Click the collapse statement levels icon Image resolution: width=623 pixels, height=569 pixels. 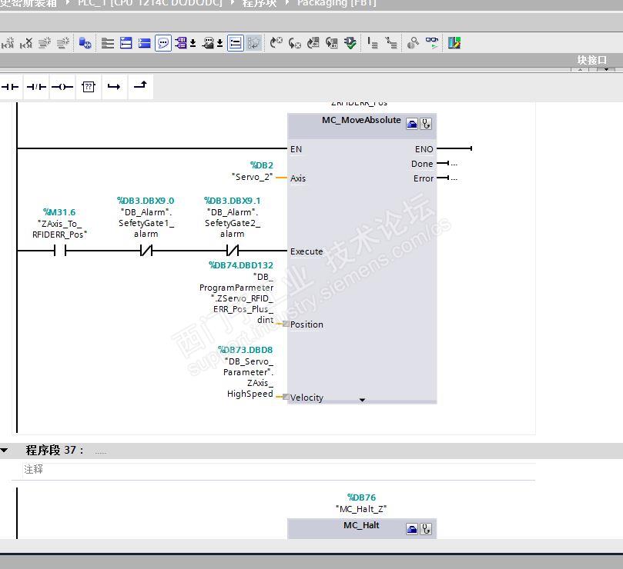click(391, 42)
